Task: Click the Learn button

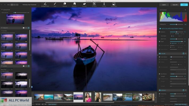Action: pyautogui.click(x=164, y=5)
